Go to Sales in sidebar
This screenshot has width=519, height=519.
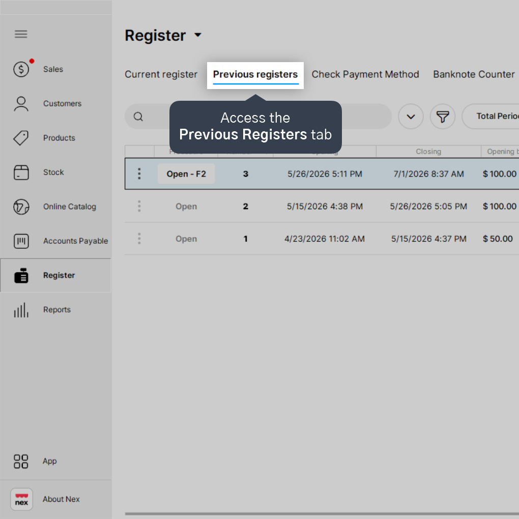(x=53, y=69)
